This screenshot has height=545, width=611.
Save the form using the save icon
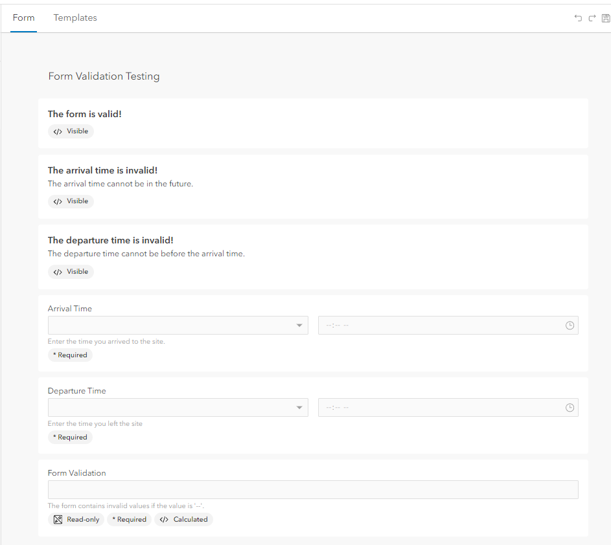point(606,18)
